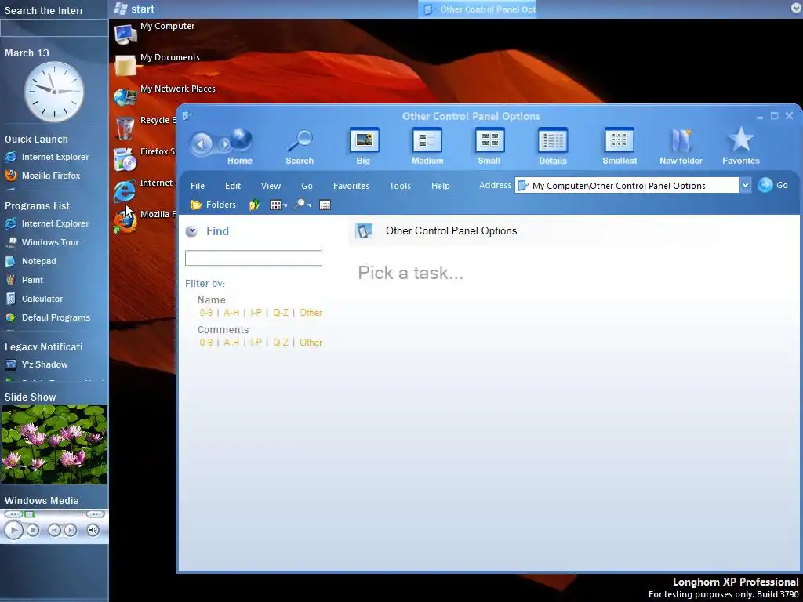Filter Comments by A-H

coord(231,343)
